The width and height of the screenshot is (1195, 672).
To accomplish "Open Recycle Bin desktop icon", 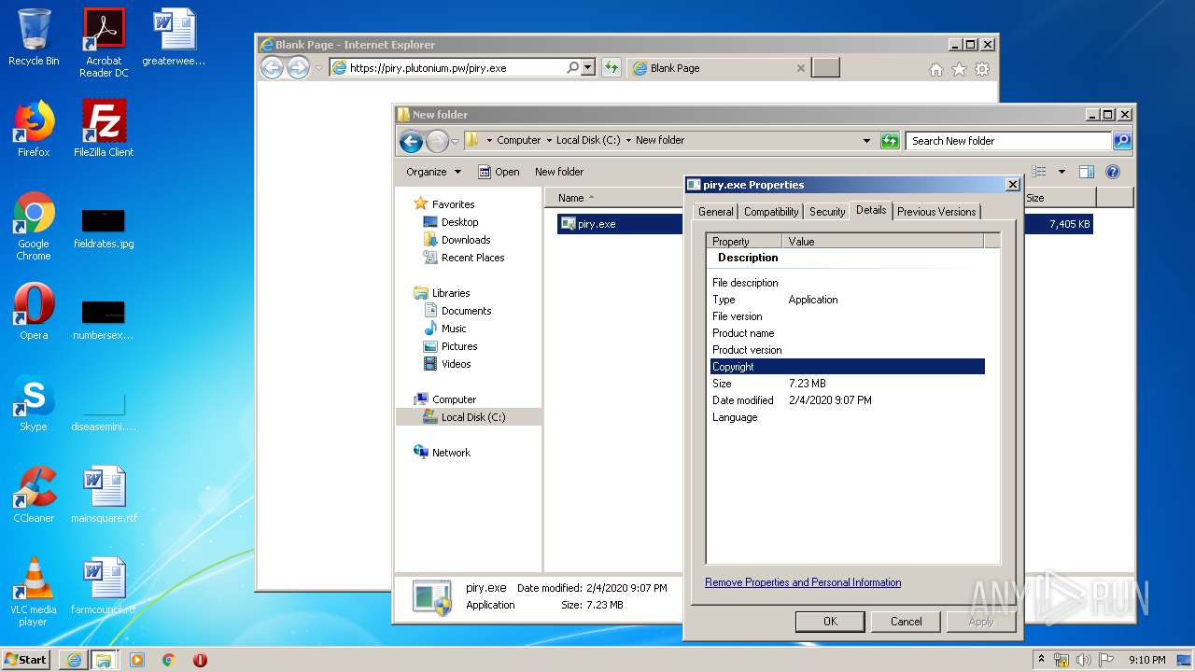I will 34,37.
